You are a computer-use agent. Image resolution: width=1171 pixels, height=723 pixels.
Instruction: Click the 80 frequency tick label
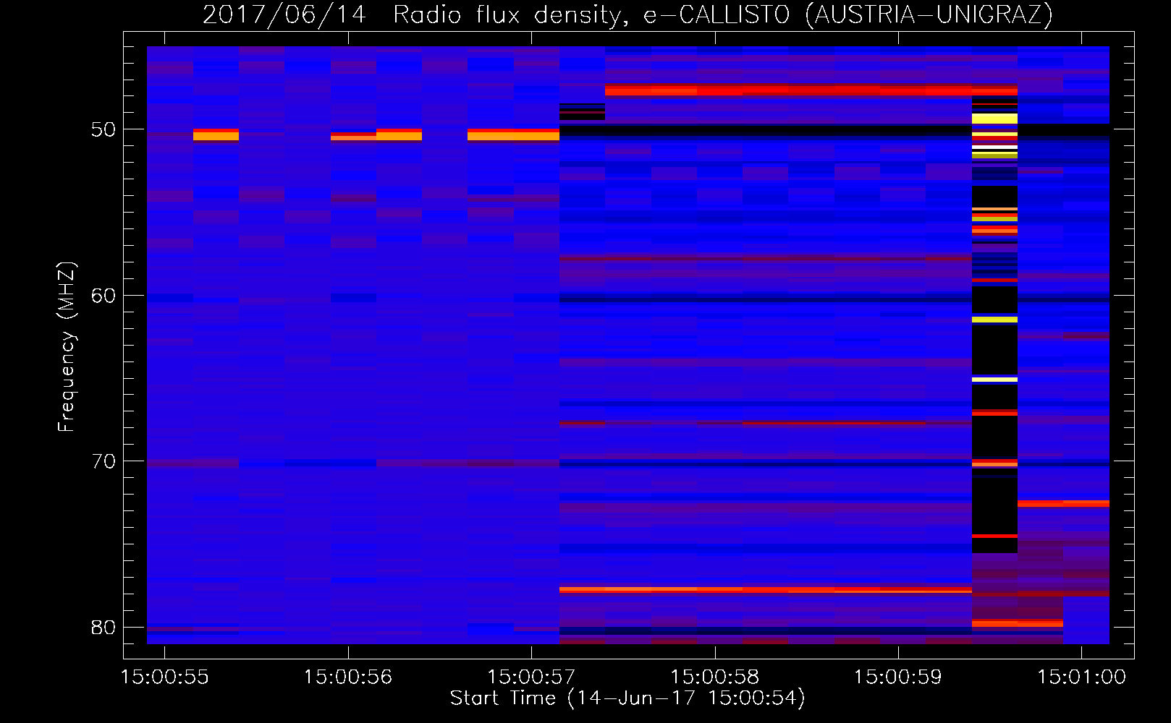coord(103,628)
